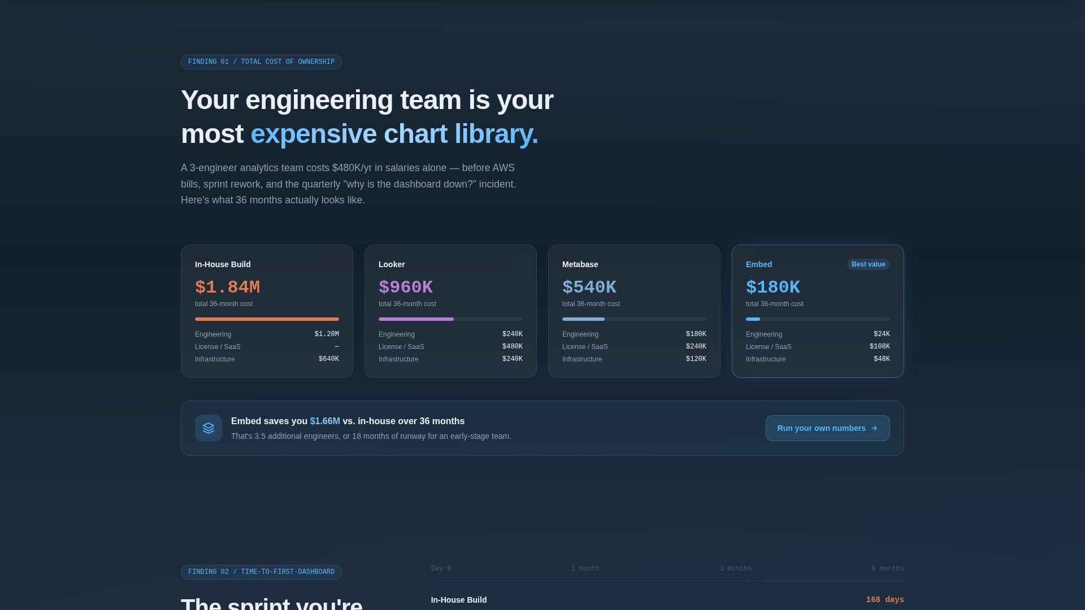The width and height of the screenshot is (1085, 610).
Task: Click the arrow icon in Run your own numbers
Action: (x=874, y=428)
